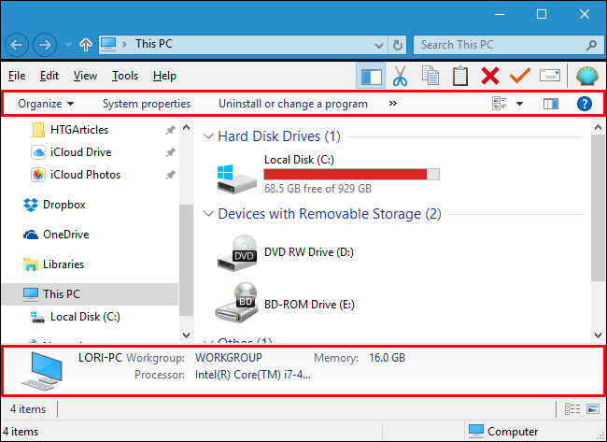The height and width of the screenshot is (442, 607).
Task: Open the View menu
Action: [x=85, y=76]
